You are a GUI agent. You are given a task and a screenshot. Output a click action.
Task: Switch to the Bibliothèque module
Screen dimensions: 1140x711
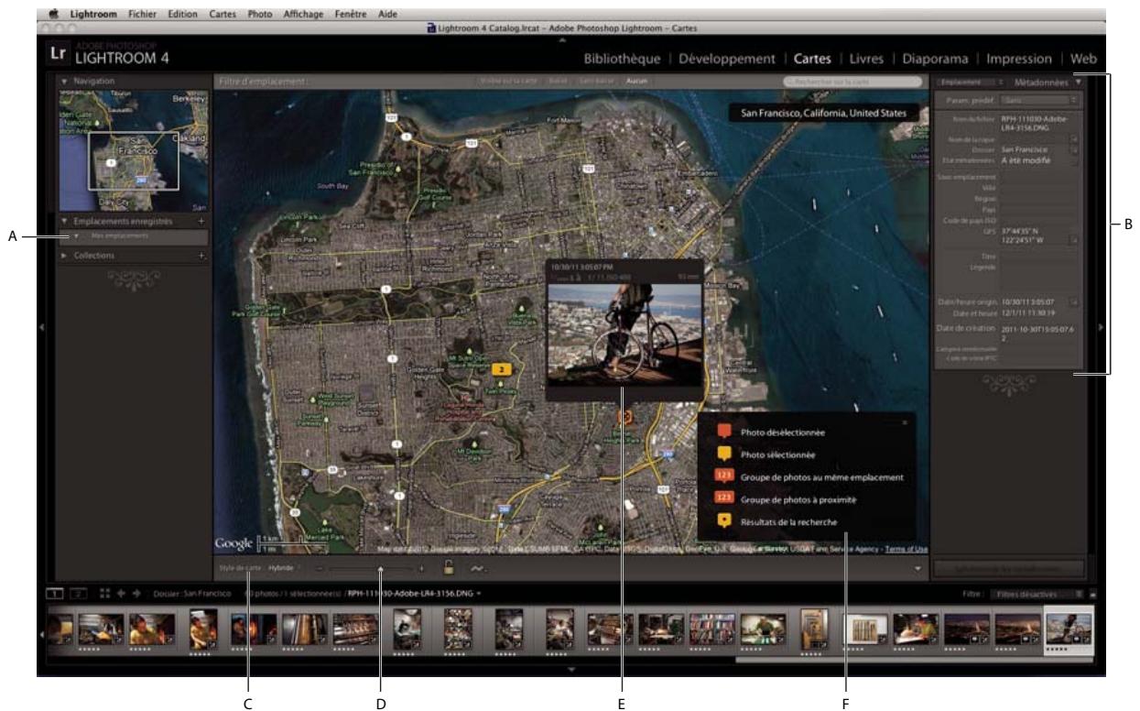coord(623,59)
